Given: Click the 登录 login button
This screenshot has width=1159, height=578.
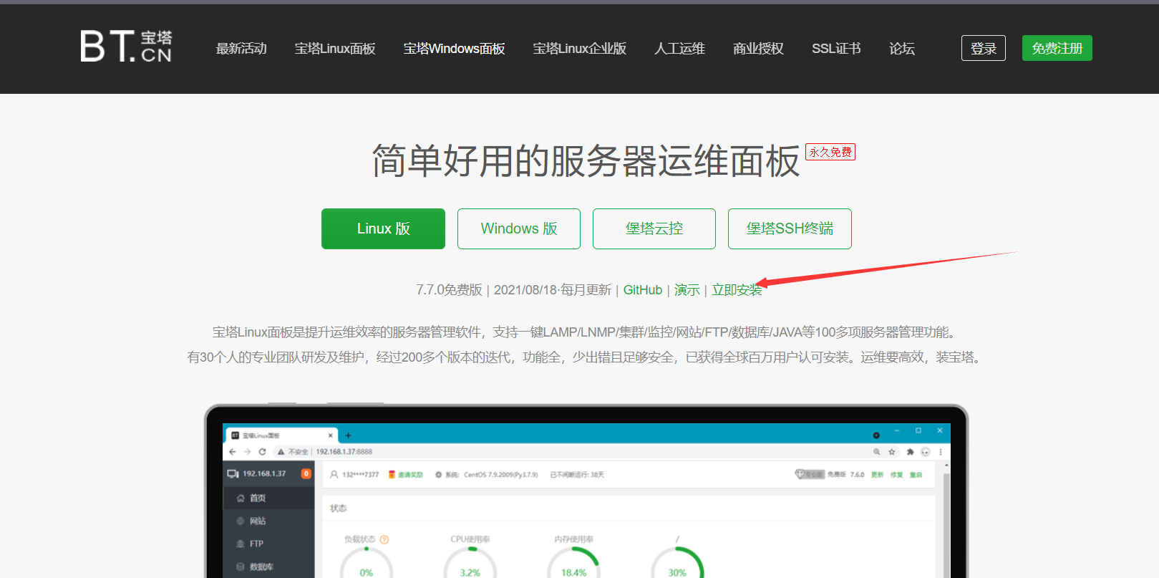Looking at the screenshot, I should click(984, 48).
